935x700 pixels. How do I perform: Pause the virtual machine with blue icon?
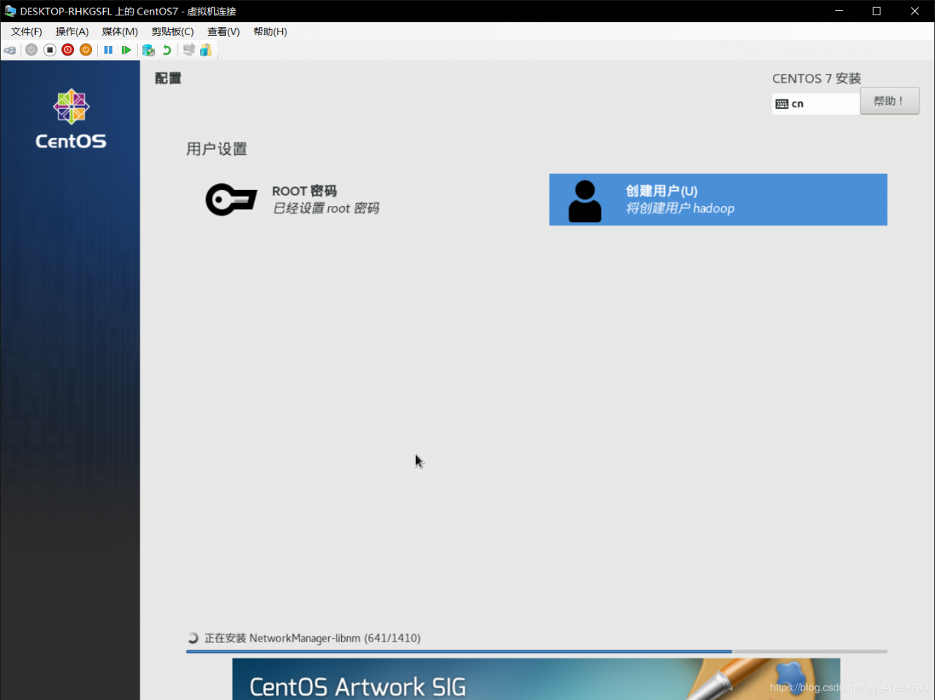(108, 50)
